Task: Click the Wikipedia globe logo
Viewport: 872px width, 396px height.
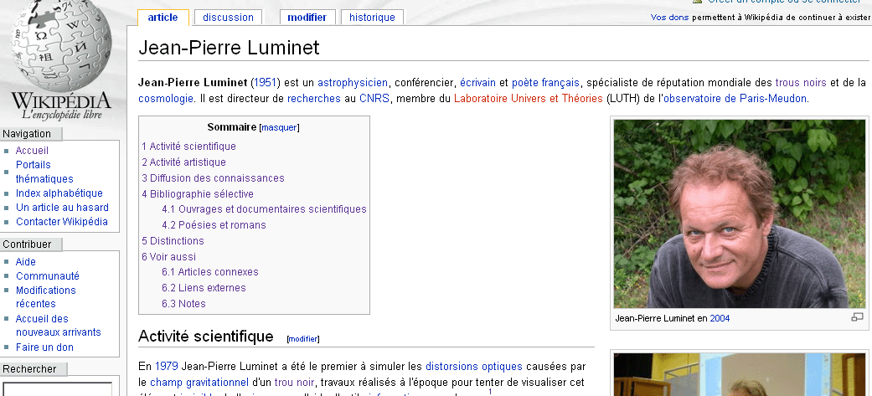Action: click(60, 60)
